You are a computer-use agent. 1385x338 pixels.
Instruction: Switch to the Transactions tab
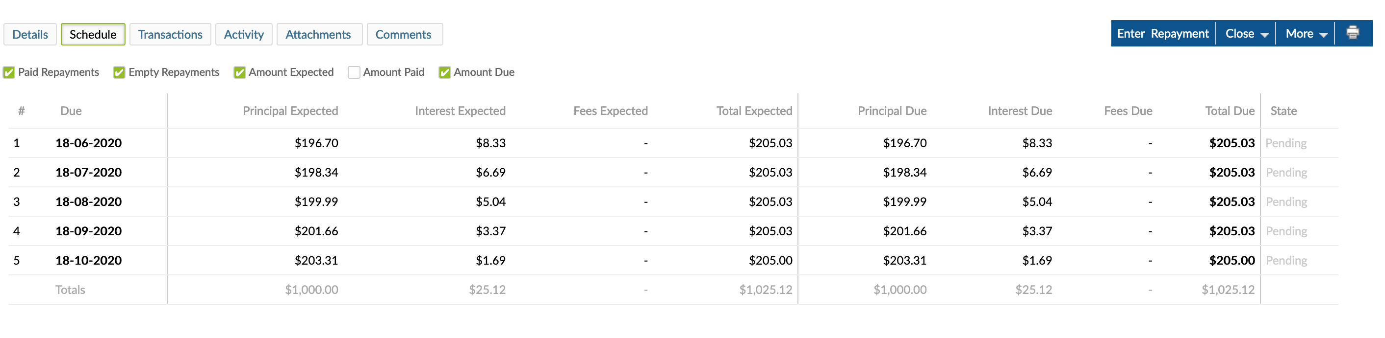(x=170, y=34)
